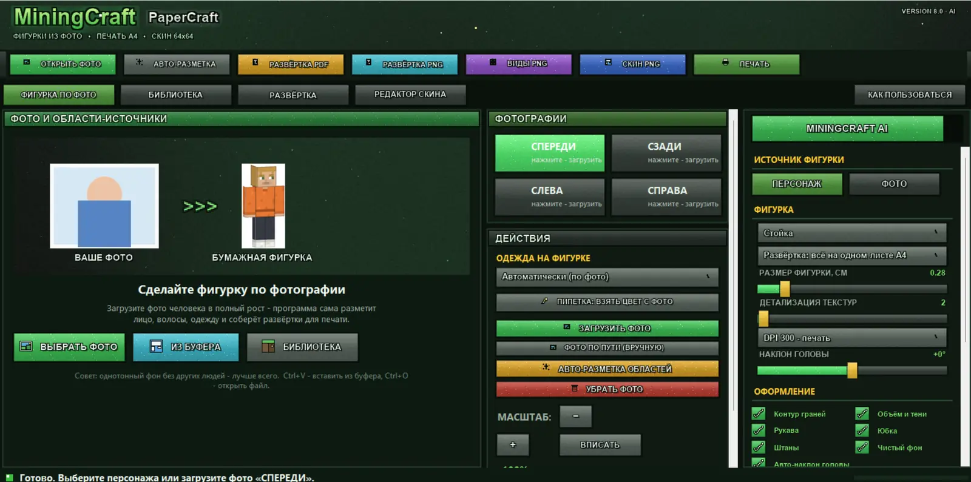This screenshot has height=482, width=971.
Task: Select the СЗАДИ photo slot
Action: point(666,153)
